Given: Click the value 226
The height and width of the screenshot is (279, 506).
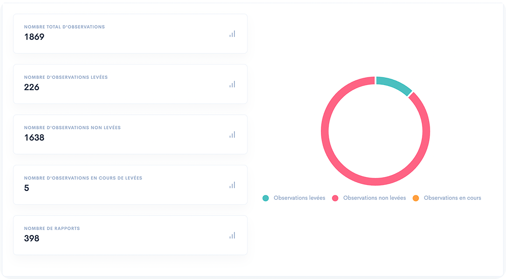Looking at the screenshot, I should (32, 88).
